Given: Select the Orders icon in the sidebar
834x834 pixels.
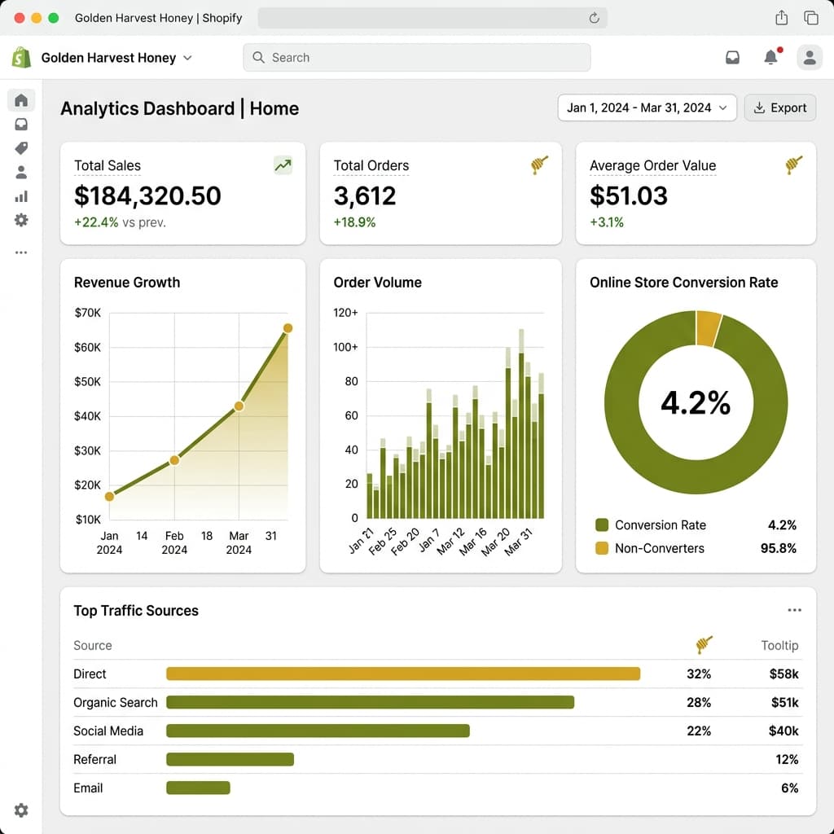Looking at the screenshot, I should click(x=20, y=124).
